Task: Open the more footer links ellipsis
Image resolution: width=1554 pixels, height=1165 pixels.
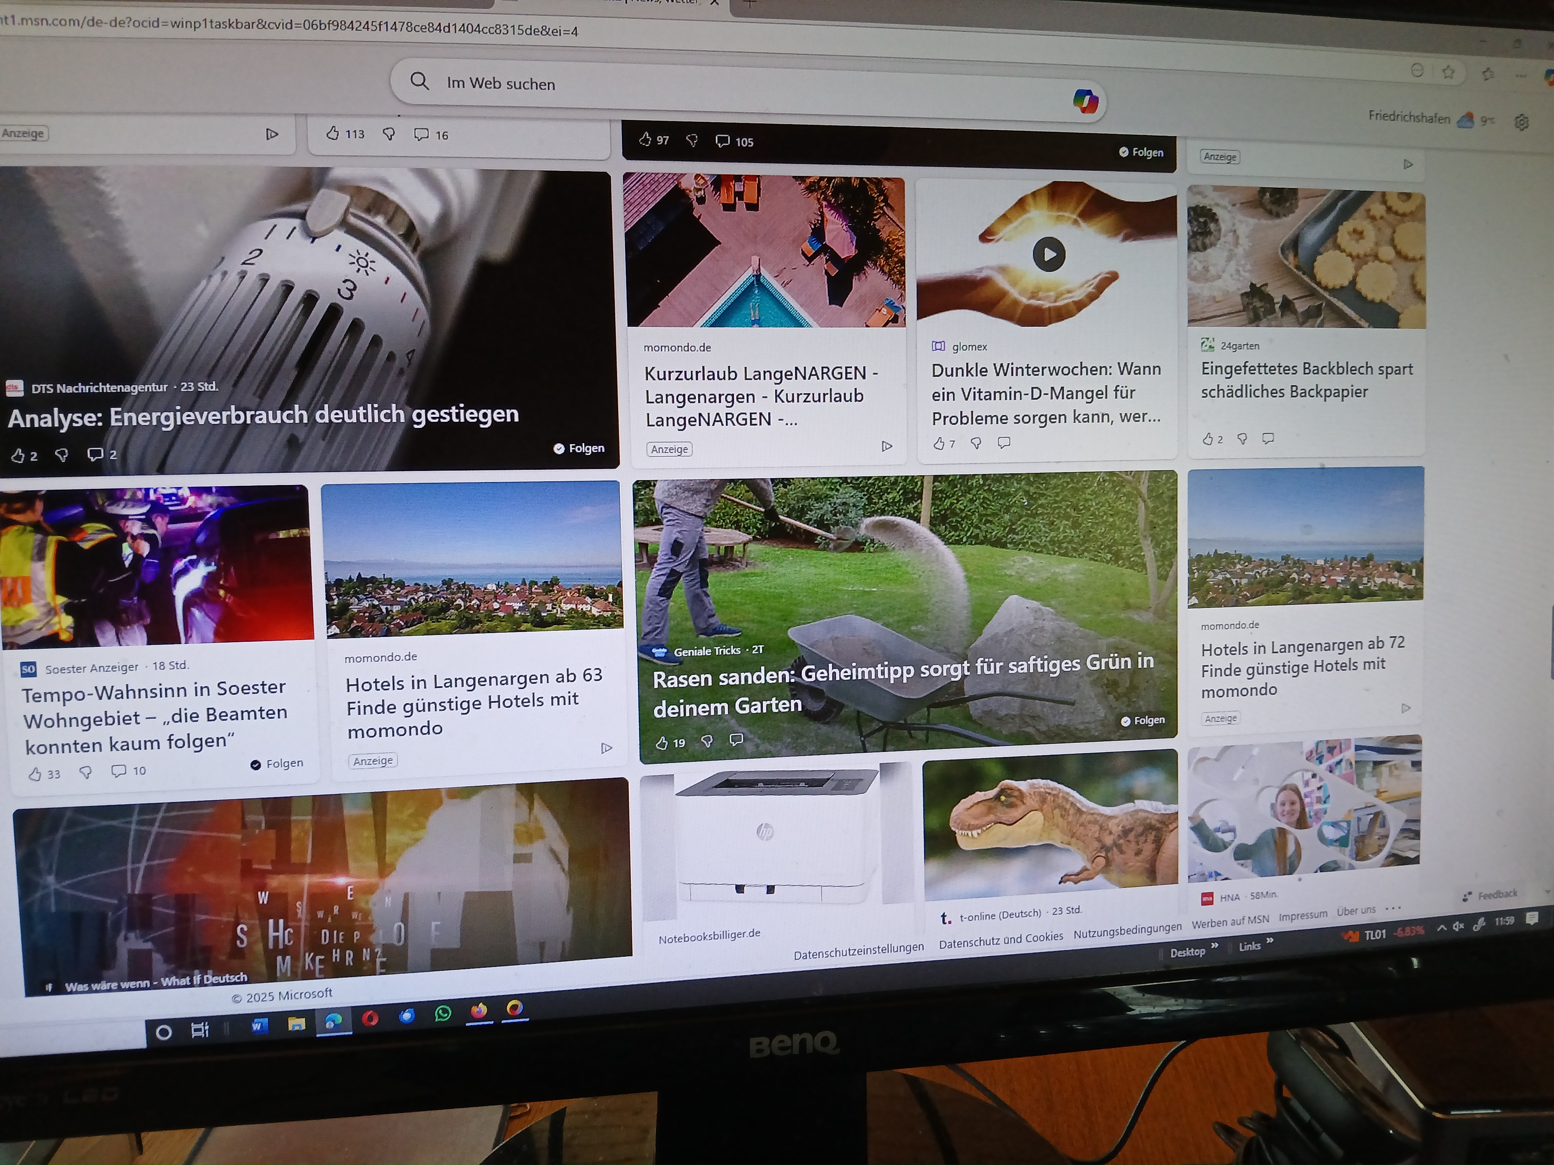Action: (1393, 909)
